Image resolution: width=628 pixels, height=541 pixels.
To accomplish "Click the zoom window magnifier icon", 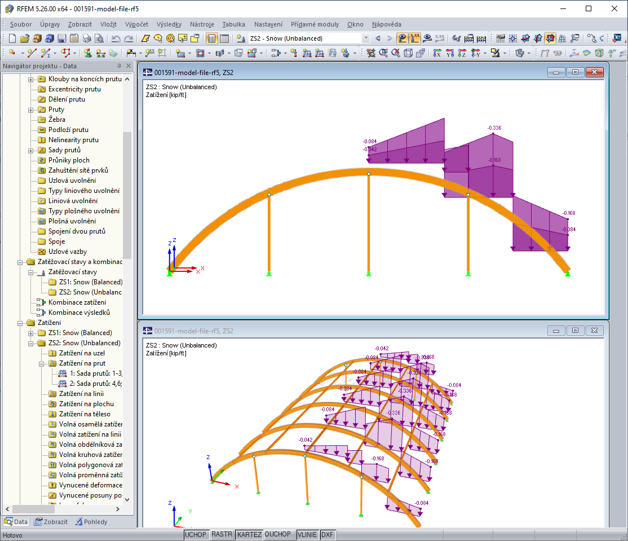I will point(383,53).
